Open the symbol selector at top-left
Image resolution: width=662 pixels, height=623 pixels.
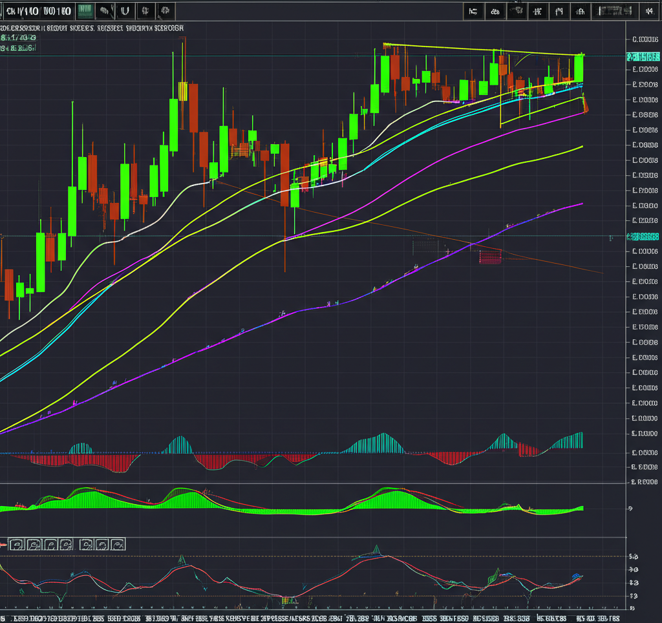37,10
